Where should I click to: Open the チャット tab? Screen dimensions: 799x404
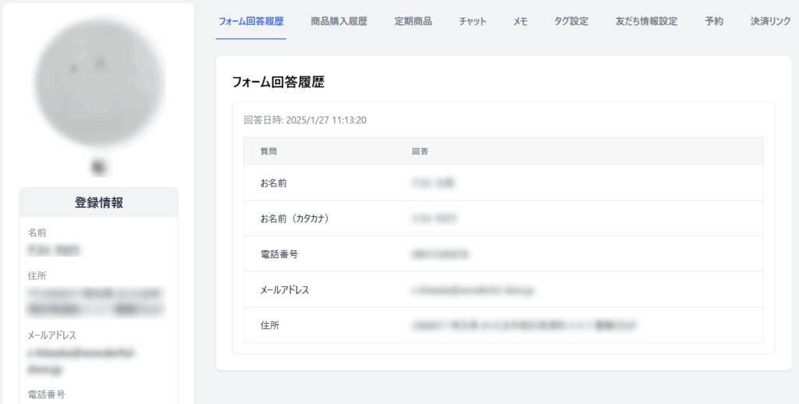(472, 21)
